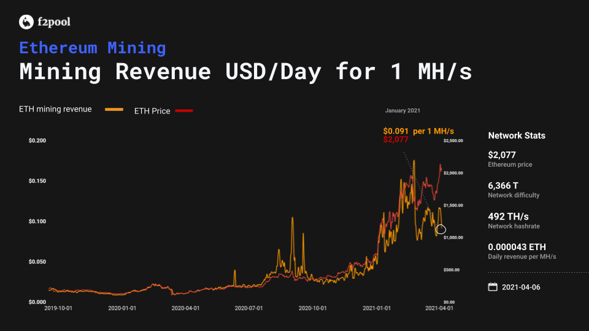Click the '$0.050' left axis label
589x331 pixels.
37,262
